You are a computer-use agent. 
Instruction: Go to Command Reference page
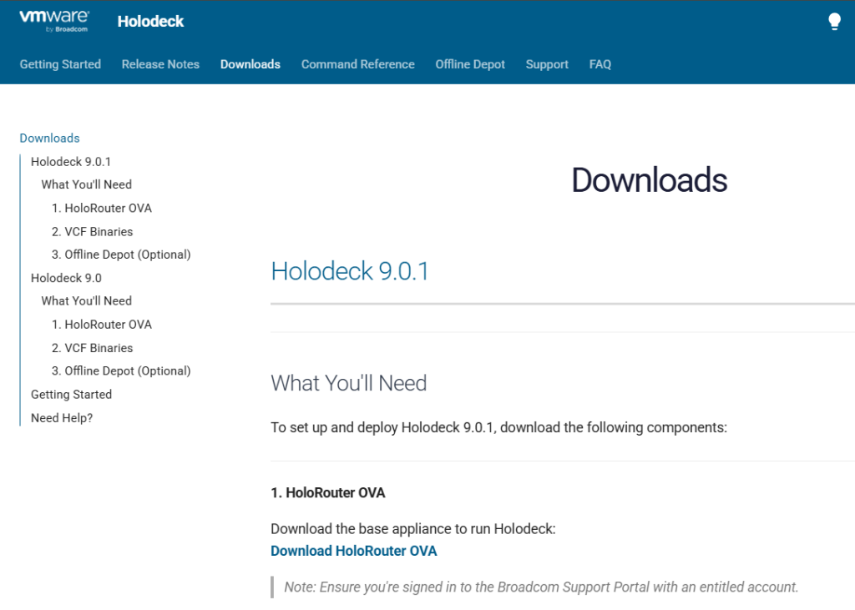pos(357,64)
